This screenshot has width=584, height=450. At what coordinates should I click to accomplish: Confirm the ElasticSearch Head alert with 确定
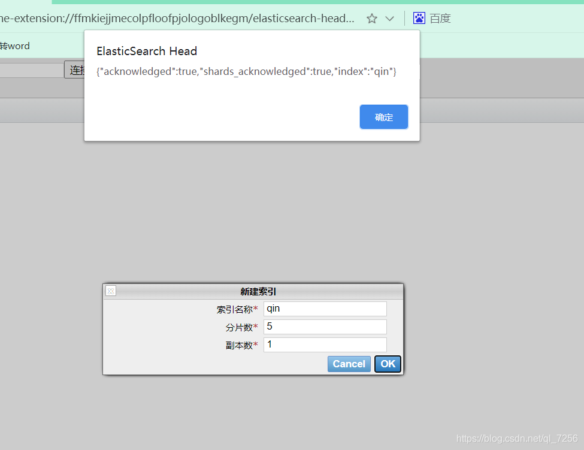point(383,117)
